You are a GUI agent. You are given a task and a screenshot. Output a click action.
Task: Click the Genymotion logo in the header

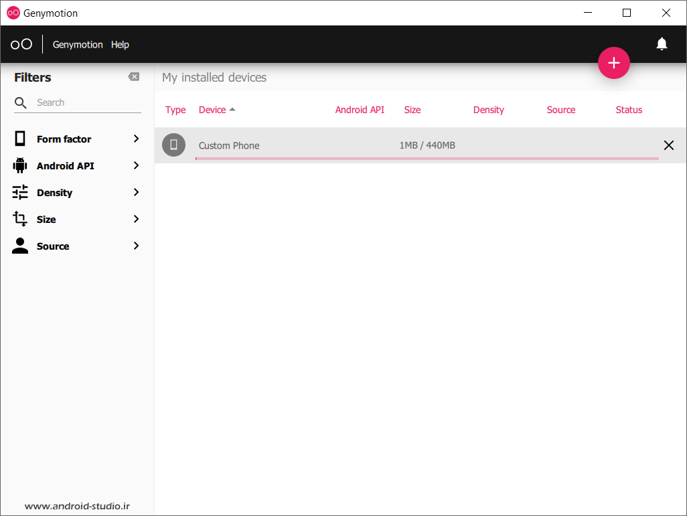[x=21, y=44]
